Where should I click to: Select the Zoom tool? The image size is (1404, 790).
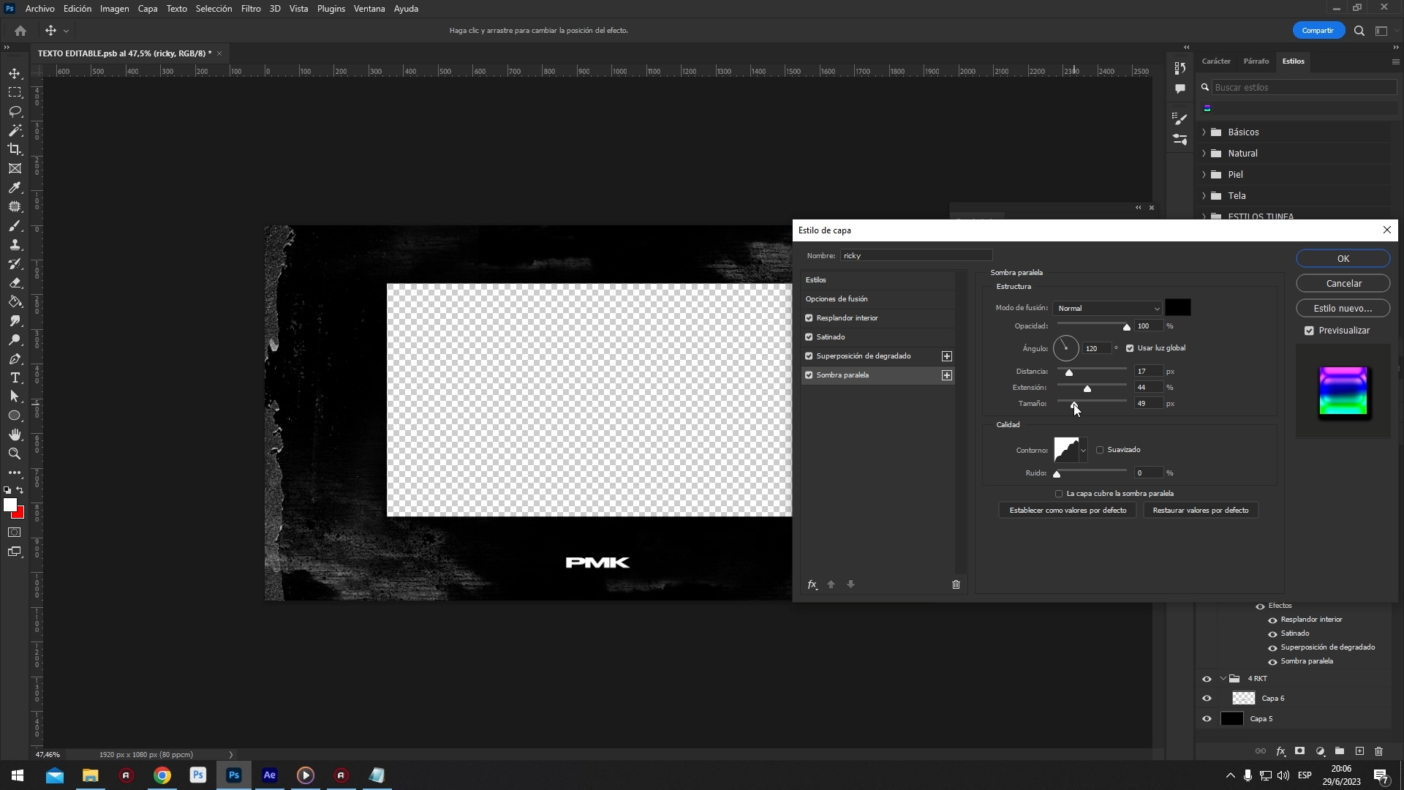click(15, 454)
